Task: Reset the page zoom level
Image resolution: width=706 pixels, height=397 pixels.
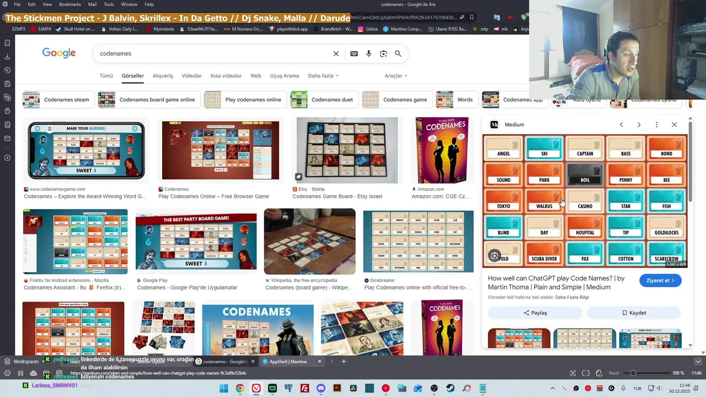Action: click(x=614, y=373)
